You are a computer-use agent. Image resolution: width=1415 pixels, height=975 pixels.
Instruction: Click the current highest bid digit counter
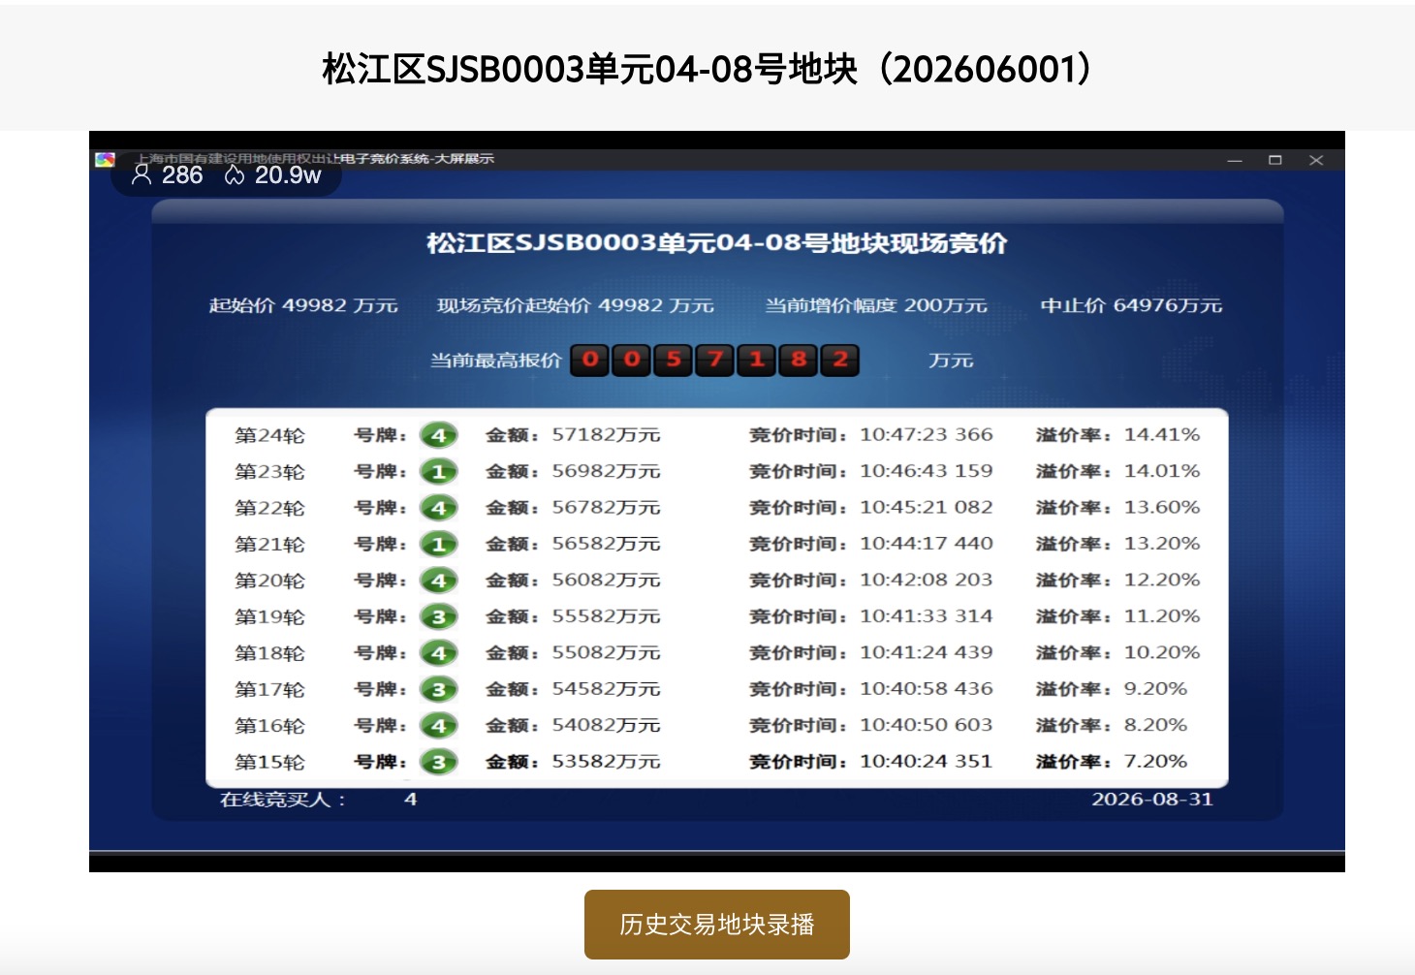[714, 361]
